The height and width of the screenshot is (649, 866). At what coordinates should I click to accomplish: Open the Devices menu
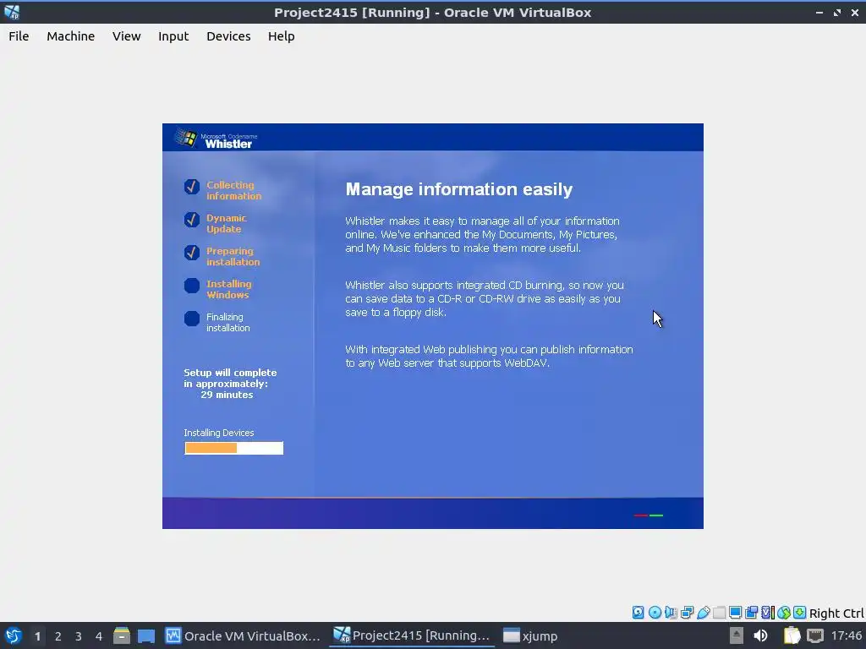(228, 36)
